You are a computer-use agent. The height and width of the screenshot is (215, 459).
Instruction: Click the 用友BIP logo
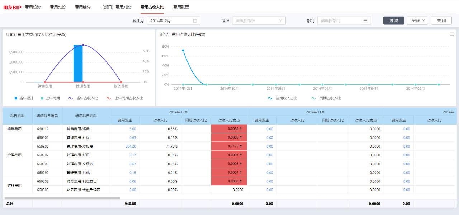pyautogui.click(x=13, y=7)
